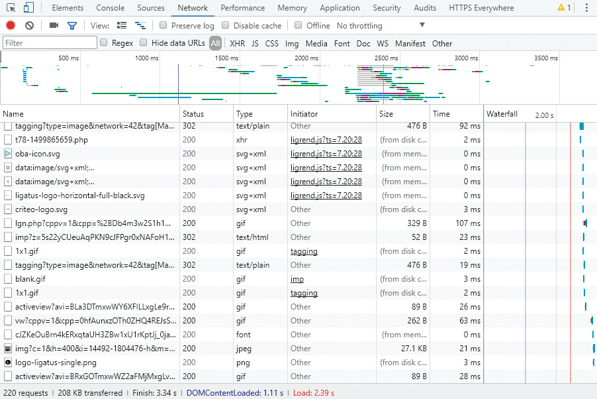The image size is (597, 399).
Task: Check the Disable cache option
Action: pos(226,25)
